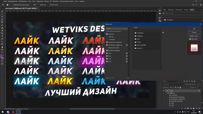
Task: Click the Share icon at top right
Action: [x=201, y=5]
